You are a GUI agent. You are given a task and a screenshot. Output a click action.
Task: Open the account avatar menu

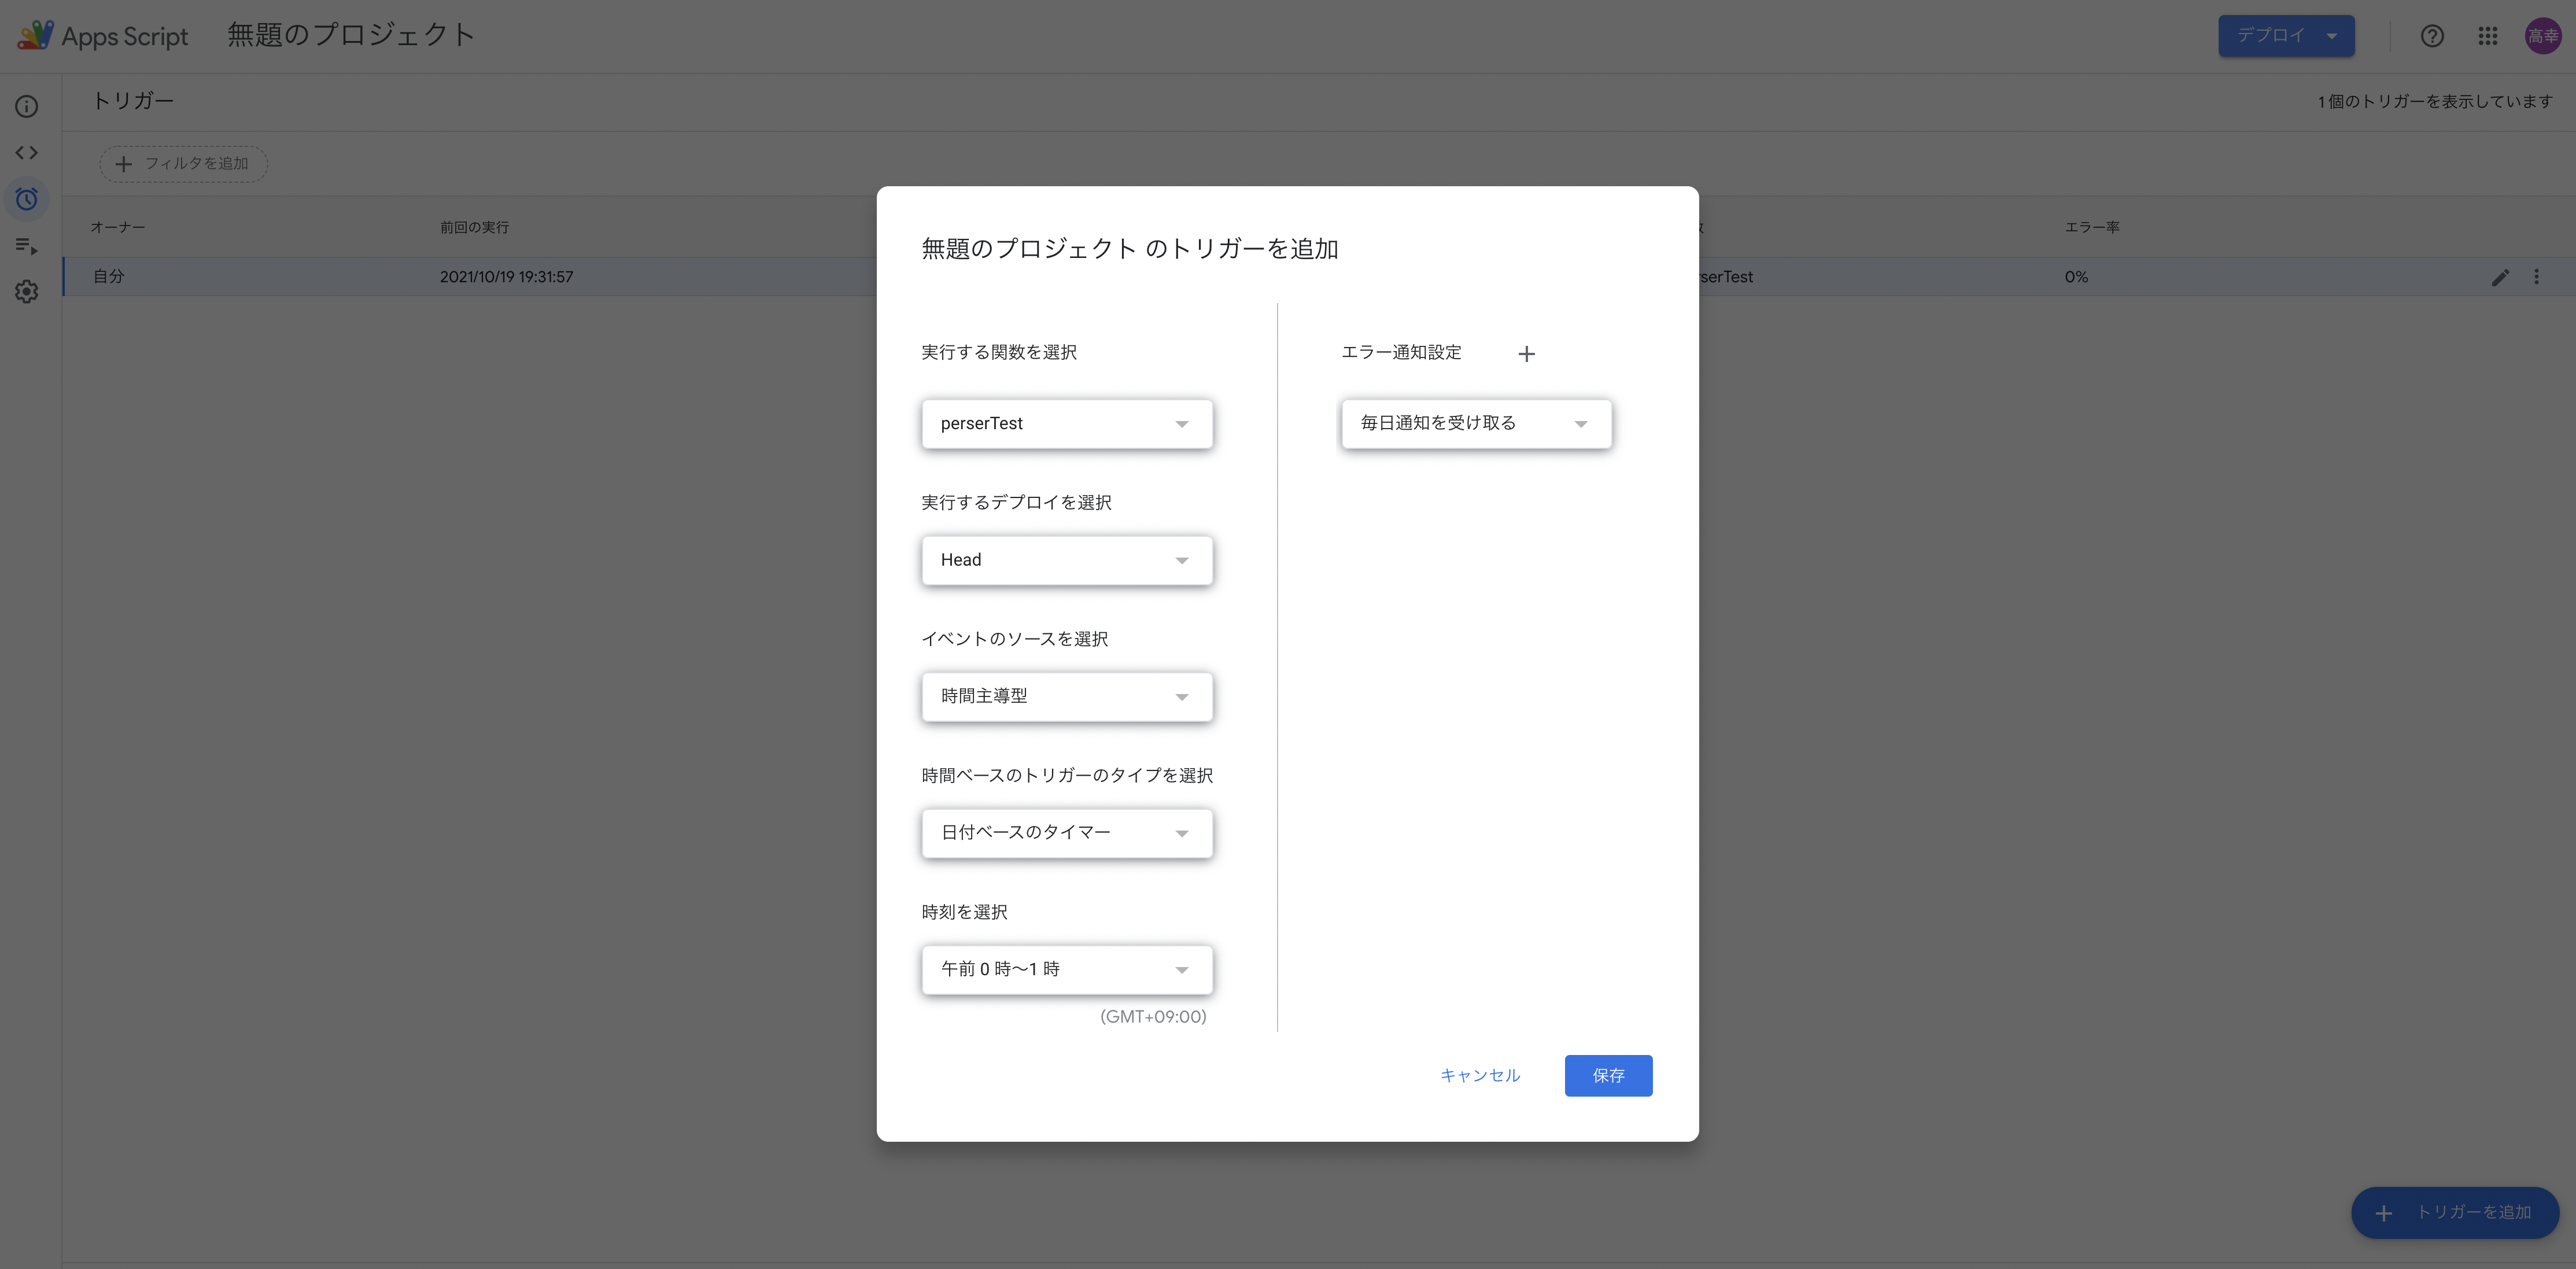pos(2543,36)
